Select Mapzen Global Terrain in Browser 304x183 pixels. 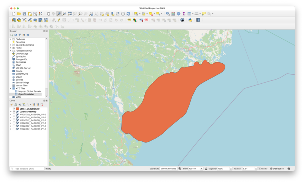click(x=29, y=91)
